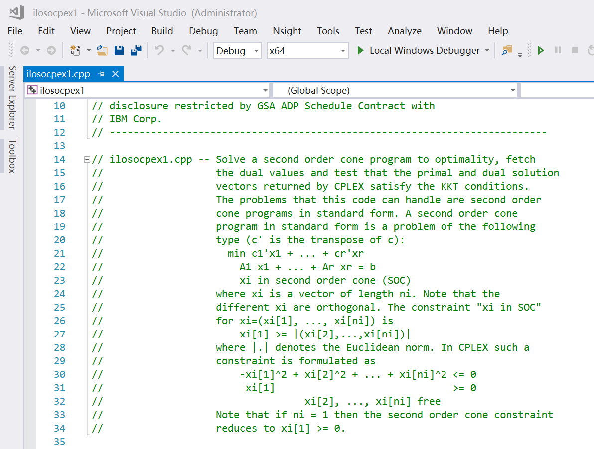Open the Test menu

(363, 31)
